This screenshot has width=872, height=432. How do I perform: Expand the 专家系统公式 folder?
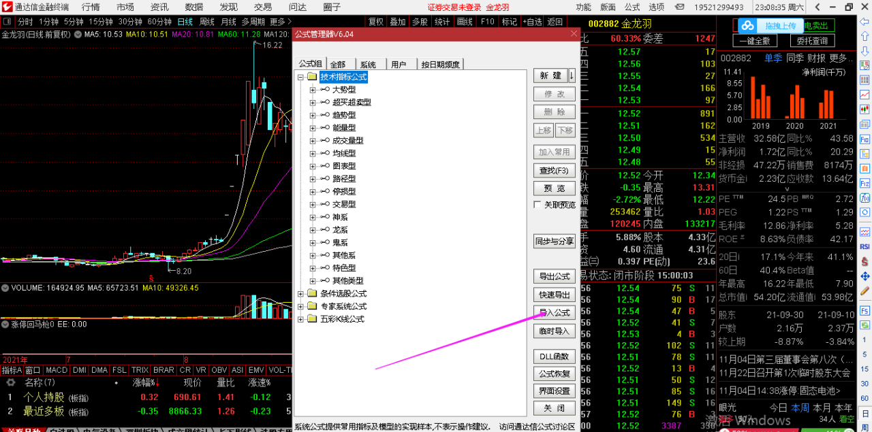click(300, 306)
